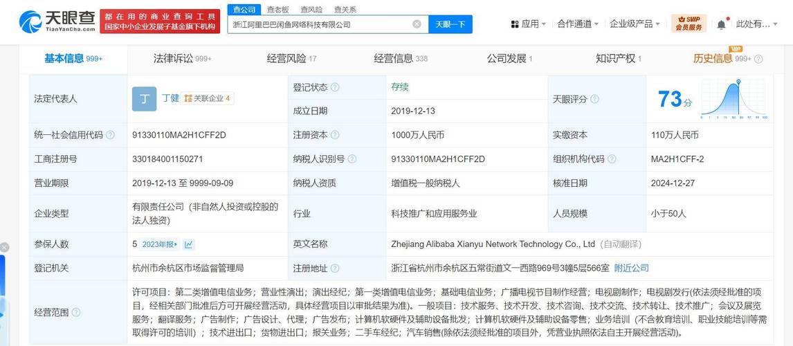793x346 pixels.
Task: Click the apps grid icon next to 应用
Action: pyautogui.click(x=515, y=24)
